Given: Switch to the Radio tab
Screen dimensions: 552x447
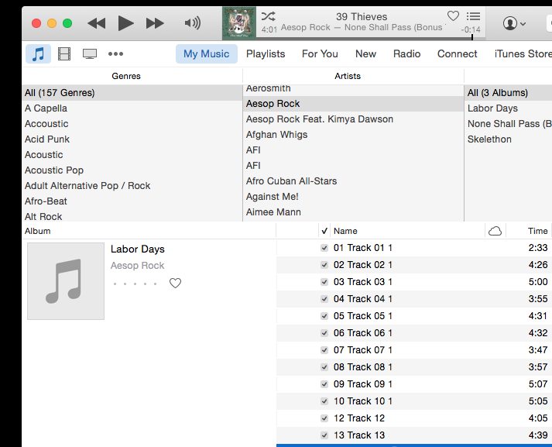Looking at the screenshot, I should pos(407,54).
